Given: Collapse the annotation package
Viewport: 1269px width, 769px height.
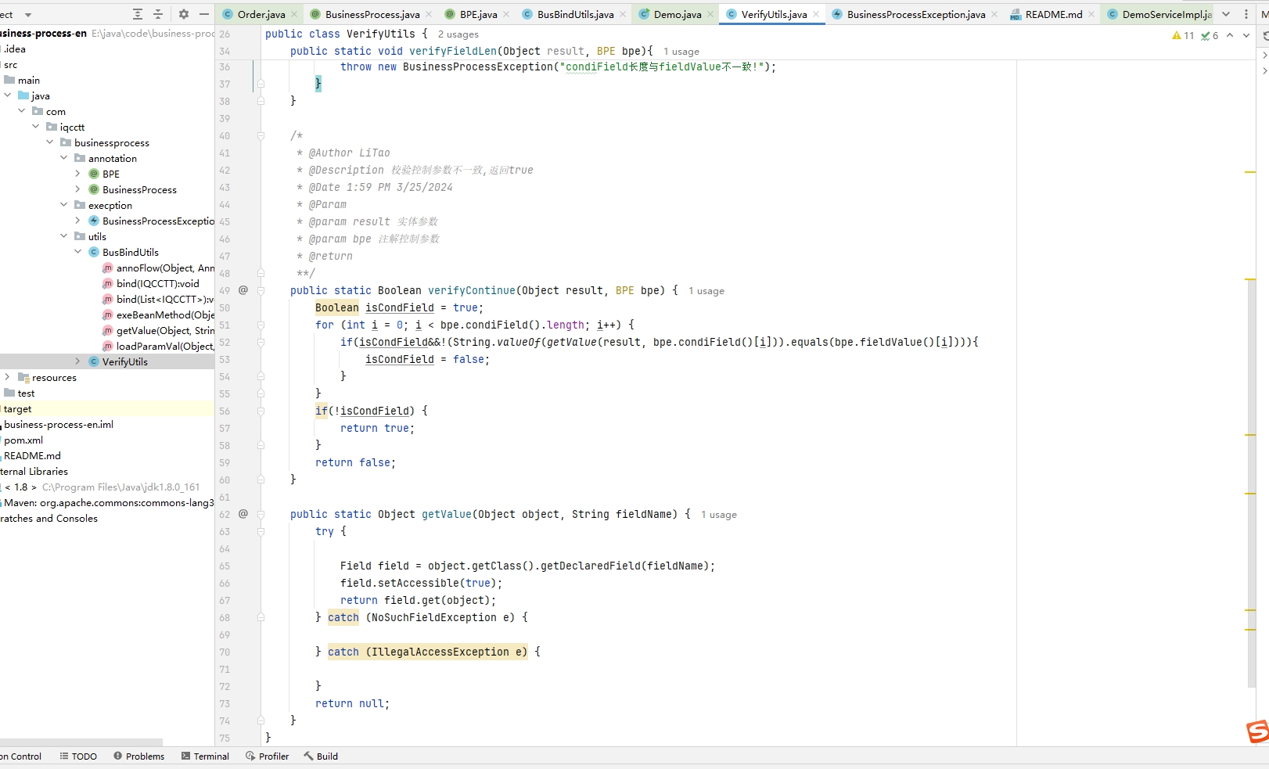Looking at the screenshot, I should click(64, 158).
